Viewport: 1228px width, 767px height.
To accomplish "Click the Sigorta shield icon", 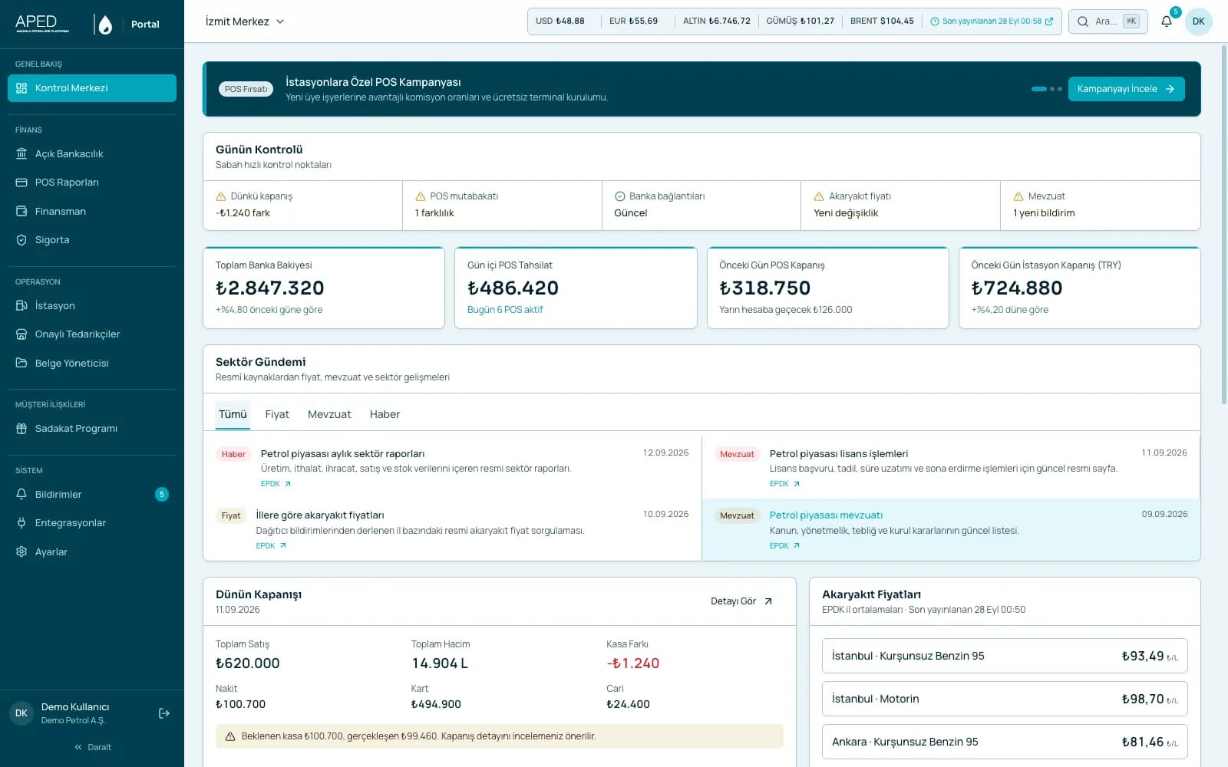I will point(21,240).
